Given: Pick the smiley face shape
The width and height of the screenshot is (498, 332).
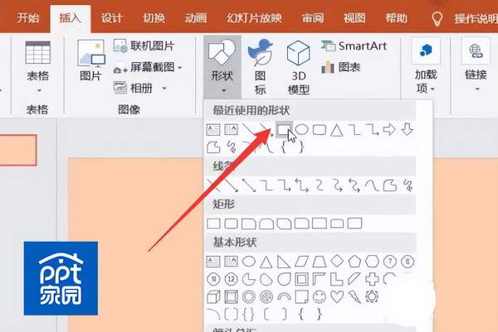Looking at the screenshot, I should click(x=319, y=296).
